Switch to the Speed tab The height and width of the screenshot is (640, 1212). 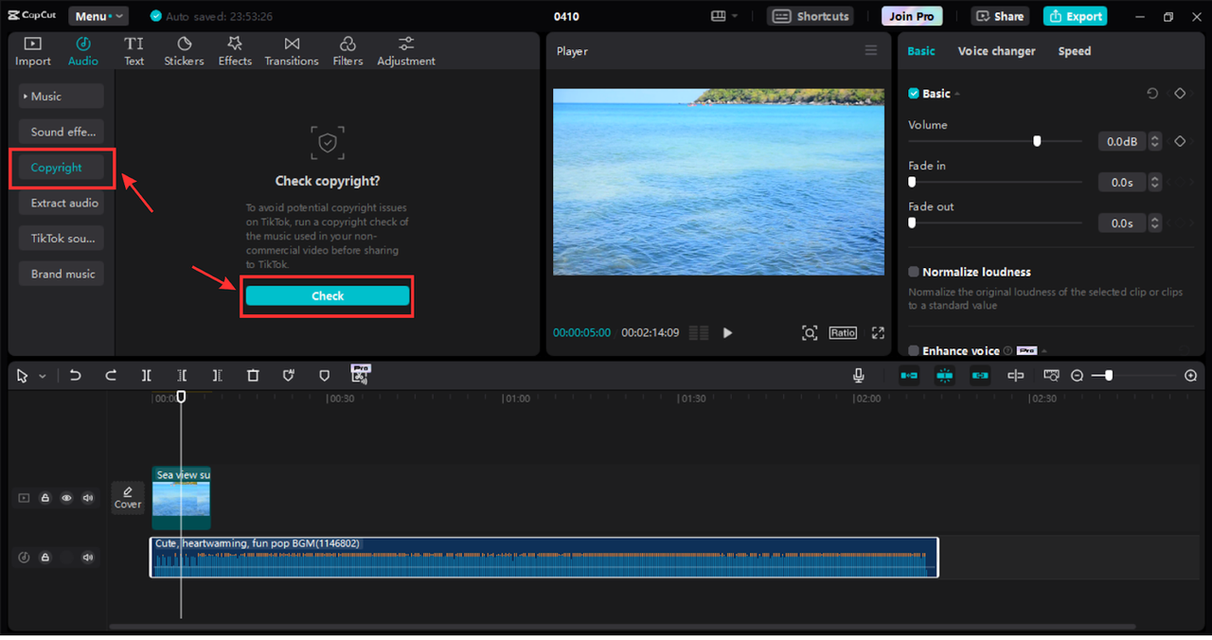(1074, 51)
